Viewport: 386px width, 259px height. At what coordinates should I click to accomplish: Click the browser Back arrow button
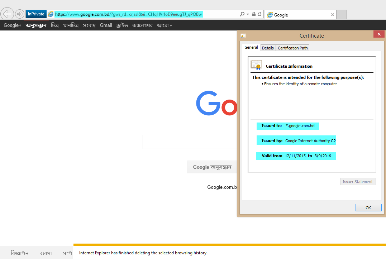7,14
